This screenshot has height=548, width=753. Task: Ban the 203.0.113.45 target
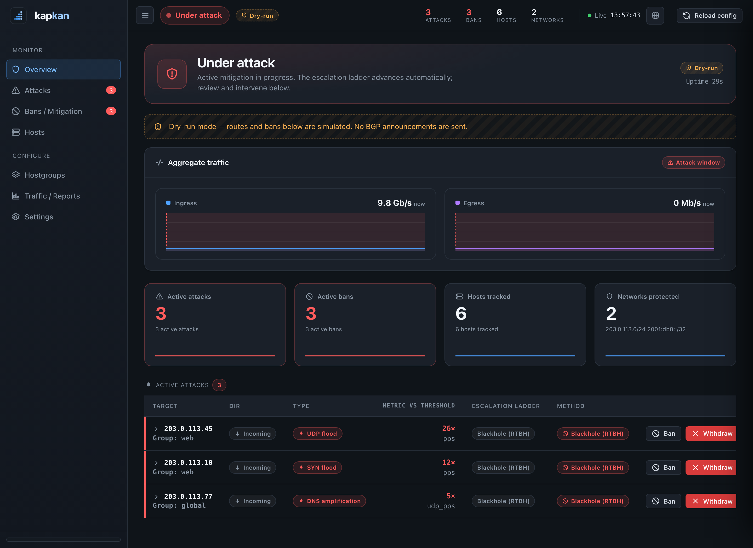tap(663, 434)
